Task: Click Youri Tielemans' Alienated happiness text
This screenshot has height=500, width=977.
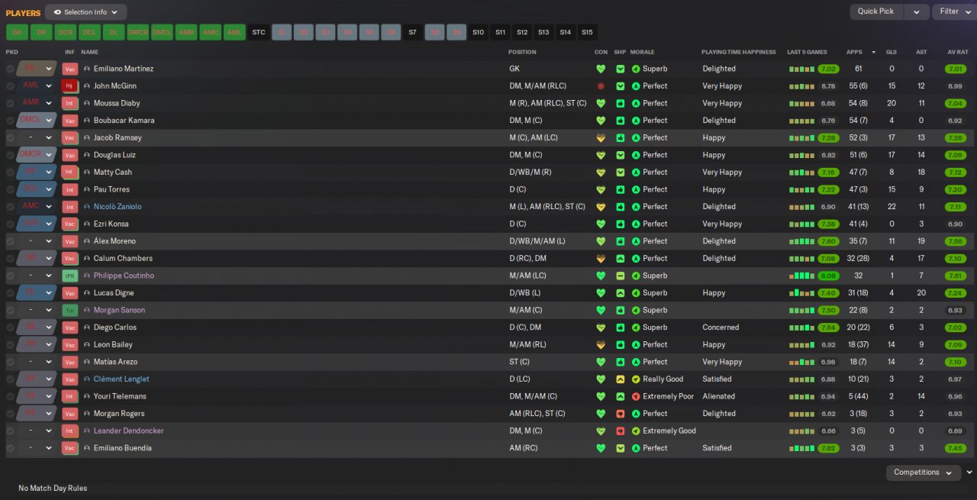Action: coord(719,397)
